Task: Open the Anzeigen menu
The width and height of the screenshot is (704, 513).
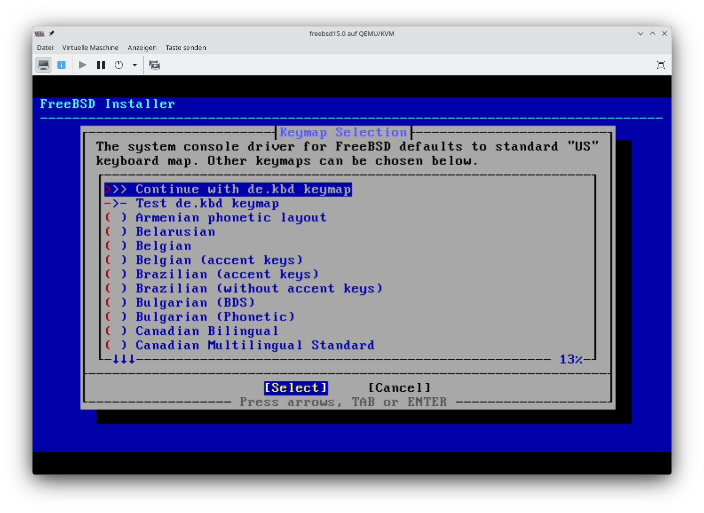Action: [142, 47]
